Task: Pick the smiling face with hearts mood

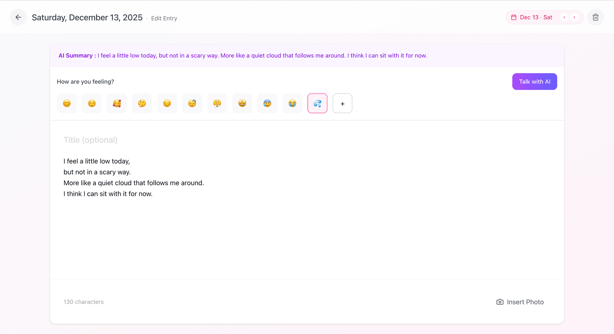Action: [117, 103]
